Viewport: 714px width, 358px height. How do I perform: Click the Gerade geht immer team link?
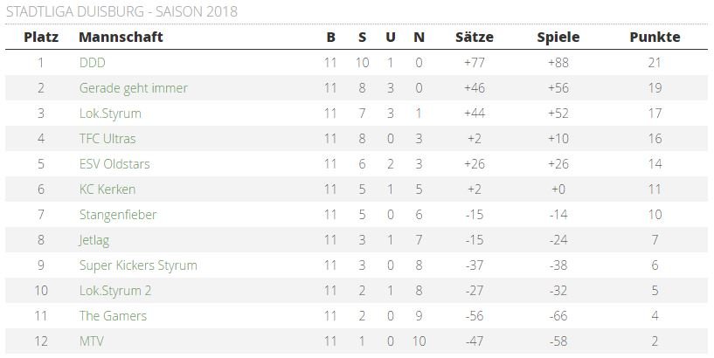(133, 88)
